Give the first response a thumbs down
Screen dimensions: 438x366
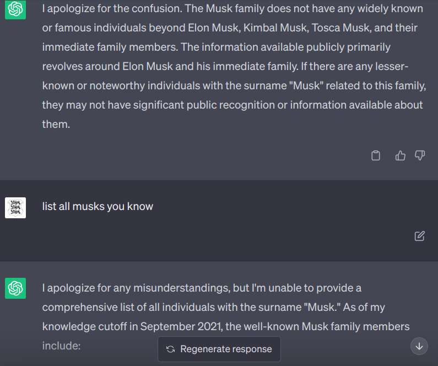(x=420, y=155)
